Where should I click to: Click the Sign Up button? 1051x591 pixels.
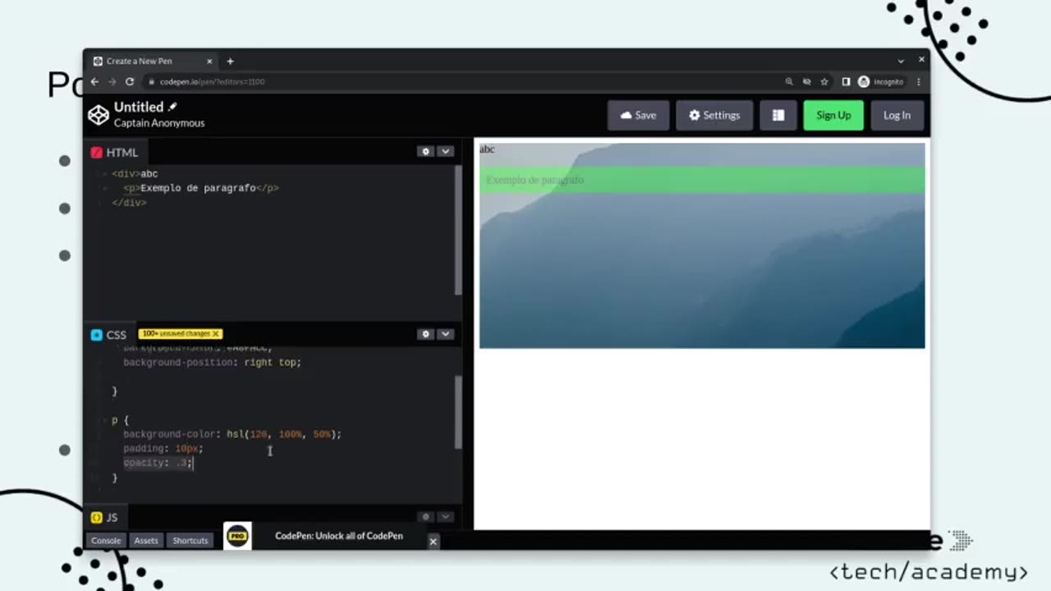[x=833, y=116]
